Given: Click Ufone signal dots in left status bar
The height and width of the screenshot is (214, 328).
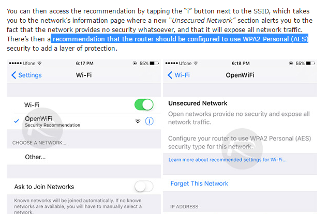Looking at the screenshot, I should pos(14,63).
